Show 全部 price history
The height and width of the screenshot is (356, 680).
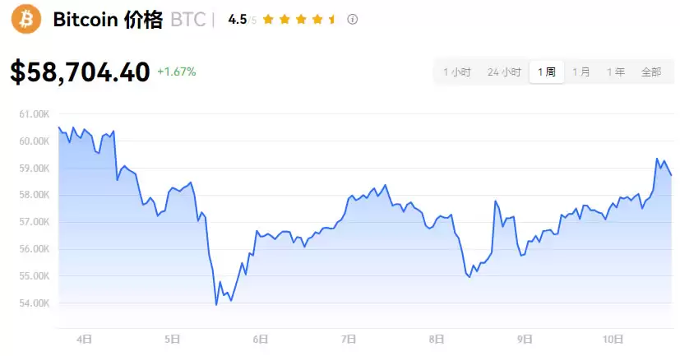point(650,72)
